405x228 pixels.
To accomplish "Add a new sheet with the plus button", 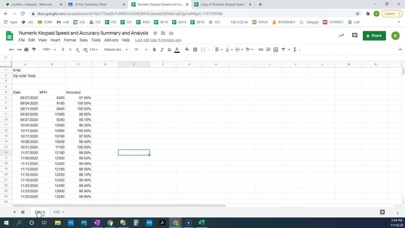I will coord(14,212).
